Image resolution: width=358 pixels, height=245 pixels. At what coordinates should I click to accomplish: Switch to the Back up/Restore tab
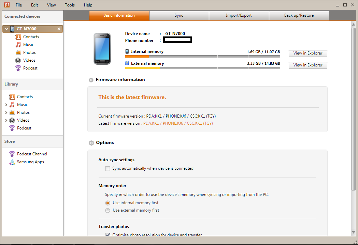pyautogui.click(x=299, y=15)
